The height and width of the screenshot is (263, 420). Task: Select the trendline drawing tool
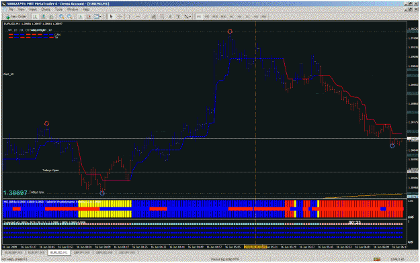click(x=145, y=17)
